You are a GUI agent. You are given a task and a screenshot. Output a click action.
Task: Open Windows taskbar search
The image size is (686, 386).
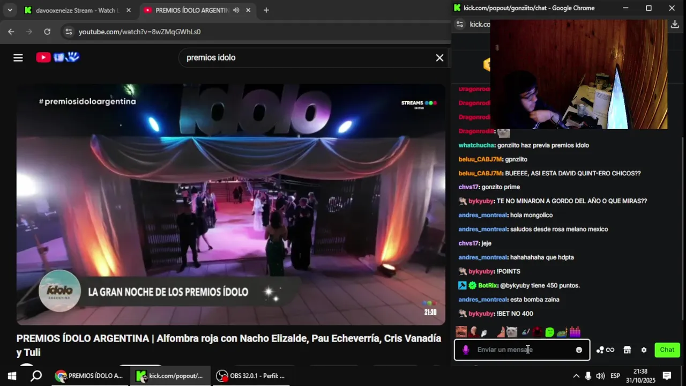click(36, 376)
